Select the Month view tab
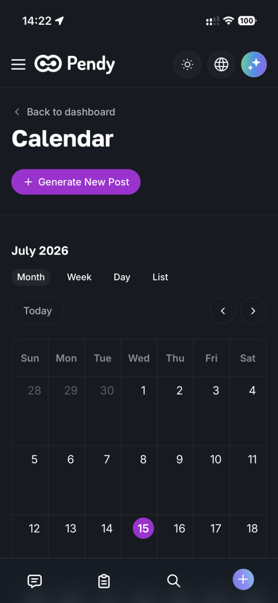The height and width of the screenshot is (603, 278). coord(31,277)
